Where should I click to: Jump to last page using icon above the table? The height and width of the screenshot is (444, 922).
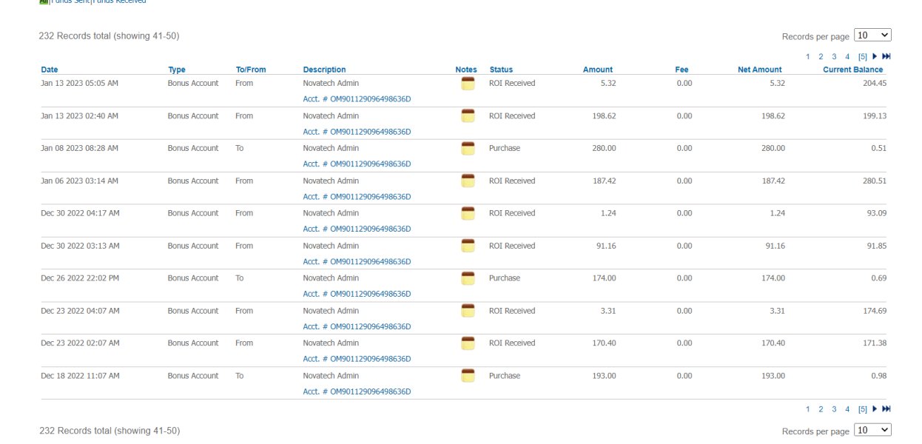[886, 56]
